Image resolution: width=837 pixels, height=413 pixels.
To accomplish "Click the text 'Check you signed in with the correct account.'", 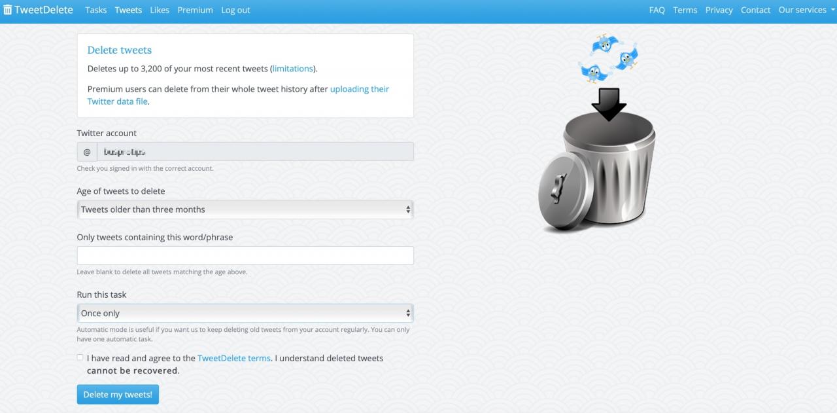I will [x=145, y=168].
